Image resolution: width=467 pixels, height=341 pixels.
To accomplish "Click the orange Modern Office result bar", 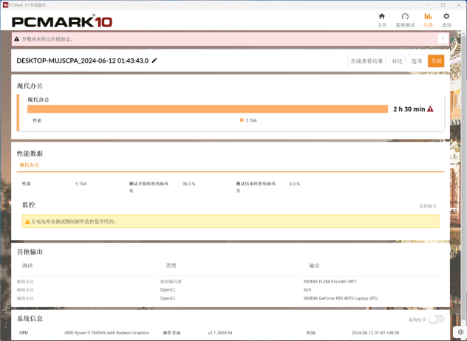I will pyautogui.click(x=208, y=109).
